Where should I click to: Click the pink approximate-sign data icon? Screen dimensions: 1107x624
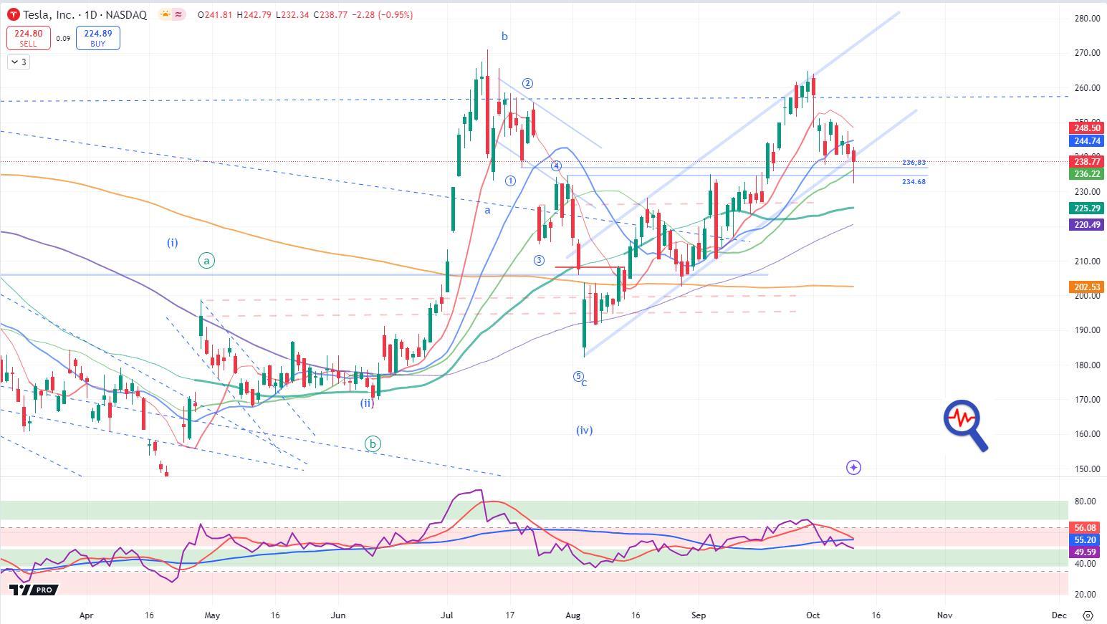[x=178, y=14]
